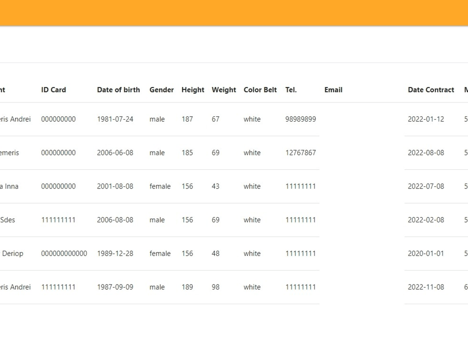Click the ID Card column header

53,90
